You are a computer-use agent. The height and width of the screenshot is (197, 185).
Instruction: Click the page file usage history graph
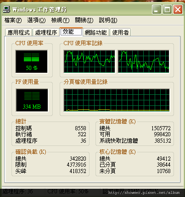[117, 100]
